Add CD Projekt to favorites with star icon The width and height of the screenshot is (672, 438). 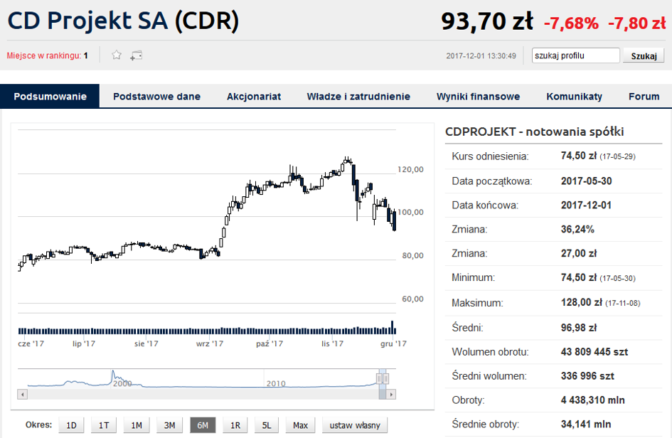(117, 55)
